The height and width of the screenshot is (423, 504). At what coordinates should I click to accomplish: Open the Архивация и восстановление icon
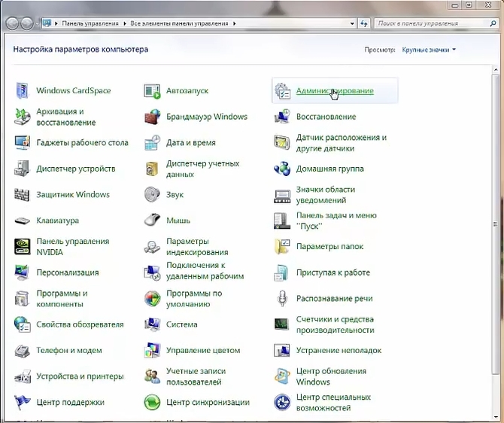pyautogui.click(x=22, y=117)
